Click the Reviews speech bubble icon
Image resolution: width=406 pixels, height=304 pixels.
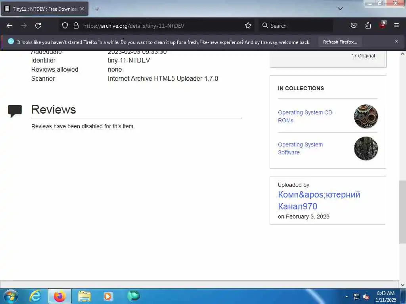click(15, 111)
